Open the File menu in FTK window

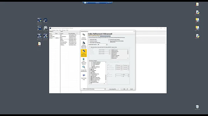(x=50, y=30)
